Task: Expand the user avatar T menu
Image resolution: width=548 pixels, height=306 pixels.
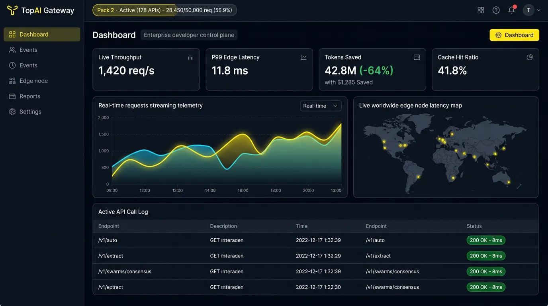Action: (532, 10)
